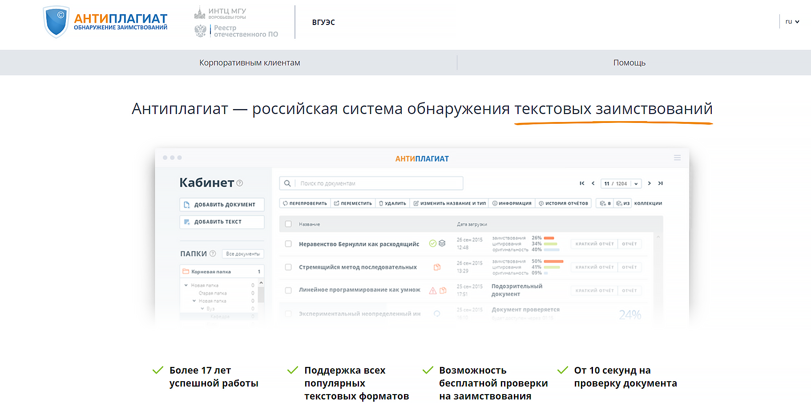Click АНТИПЛАГИАТ title in preview window

pyautogui.click(x=422, y=159)
